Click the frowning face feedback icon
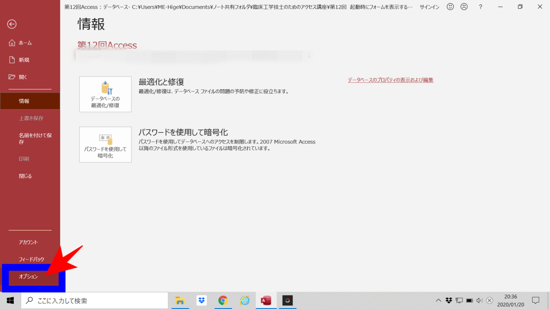The height and width of the screenshot is (309, 550). [464, 7]
